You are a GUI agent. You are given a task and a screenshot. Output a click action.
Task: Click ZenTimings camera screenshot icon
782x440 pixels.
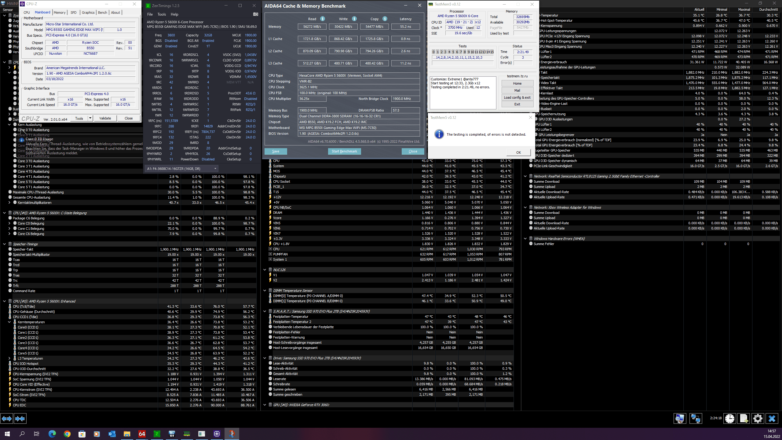(256, 14)
